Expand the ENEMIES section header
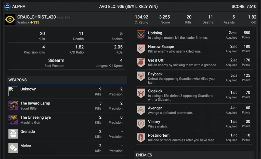261x159 pixels. point(194,155)
